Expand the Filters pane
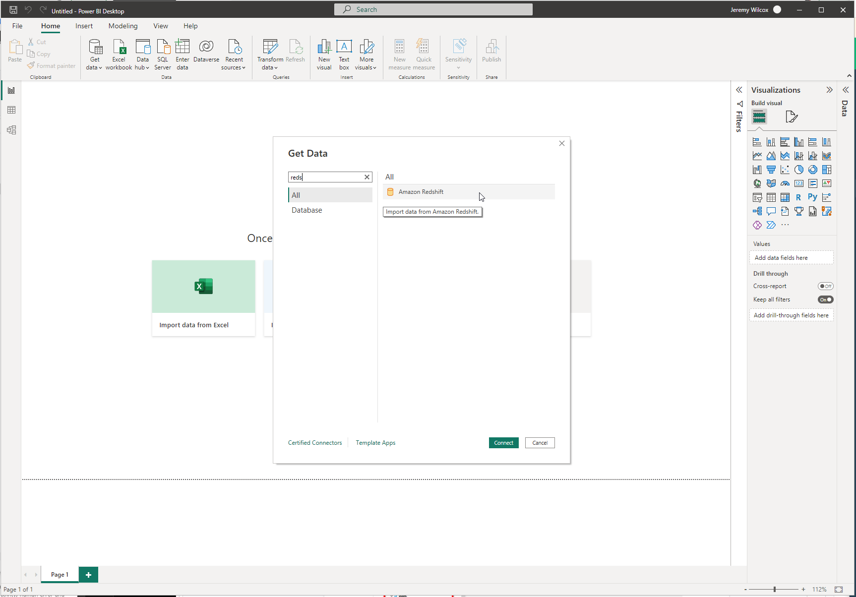 739,90
